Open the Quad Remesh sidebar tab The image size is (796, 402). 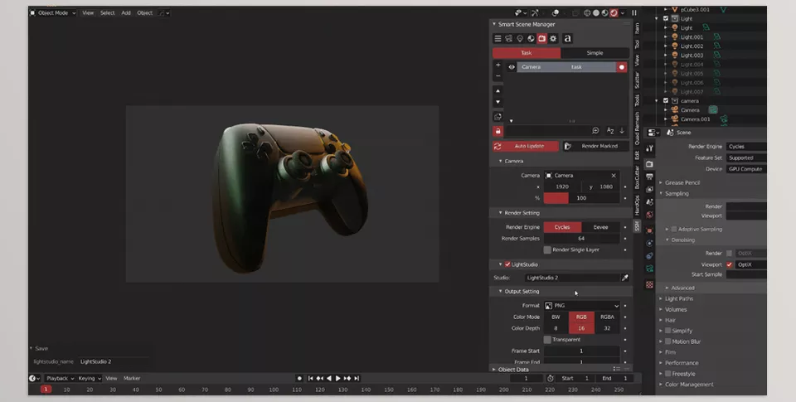pos(637,129)
